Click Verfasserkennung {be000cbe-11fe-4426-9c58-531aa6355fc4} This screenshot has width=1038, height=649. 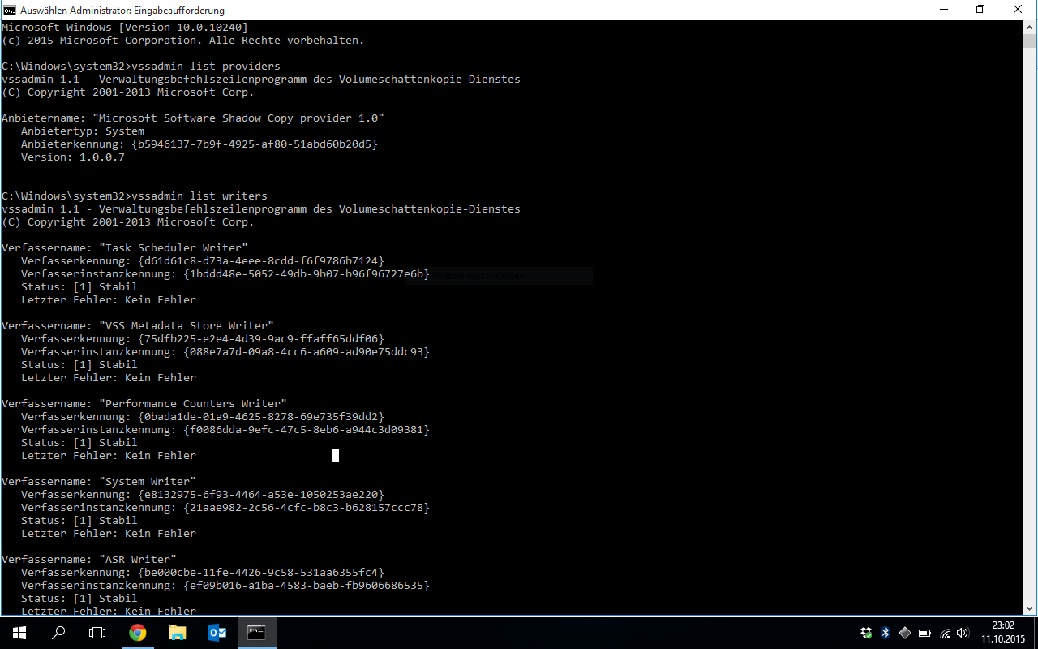coord(203,572)
